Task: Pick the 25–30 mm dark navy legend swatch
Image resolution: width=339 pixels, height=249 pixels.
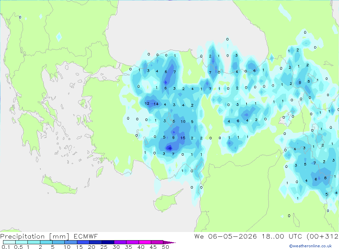Action: pyautogui.click(x=108, y=242)
